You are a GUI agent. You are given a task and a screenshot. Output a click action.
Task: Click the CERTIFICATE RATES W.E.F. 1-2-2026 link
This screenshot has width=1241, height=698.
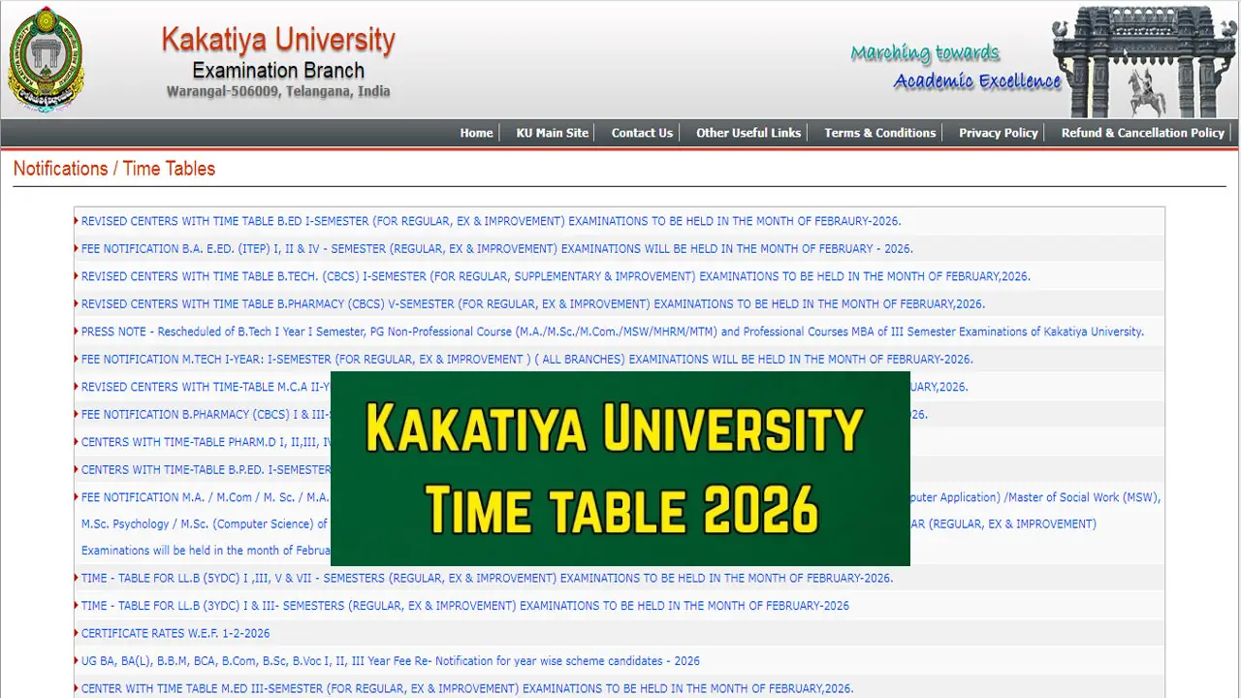[175, 633]
